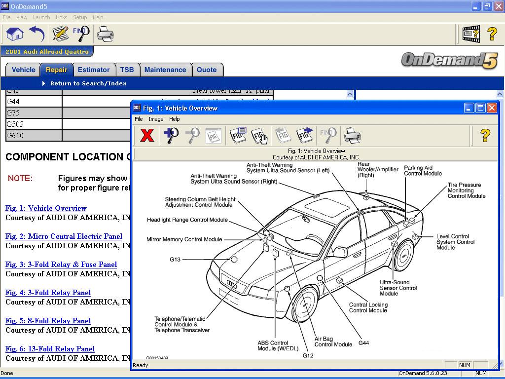Click the OD5 icon in figure title bar
505x379 pixels.
tap(137, 108)
